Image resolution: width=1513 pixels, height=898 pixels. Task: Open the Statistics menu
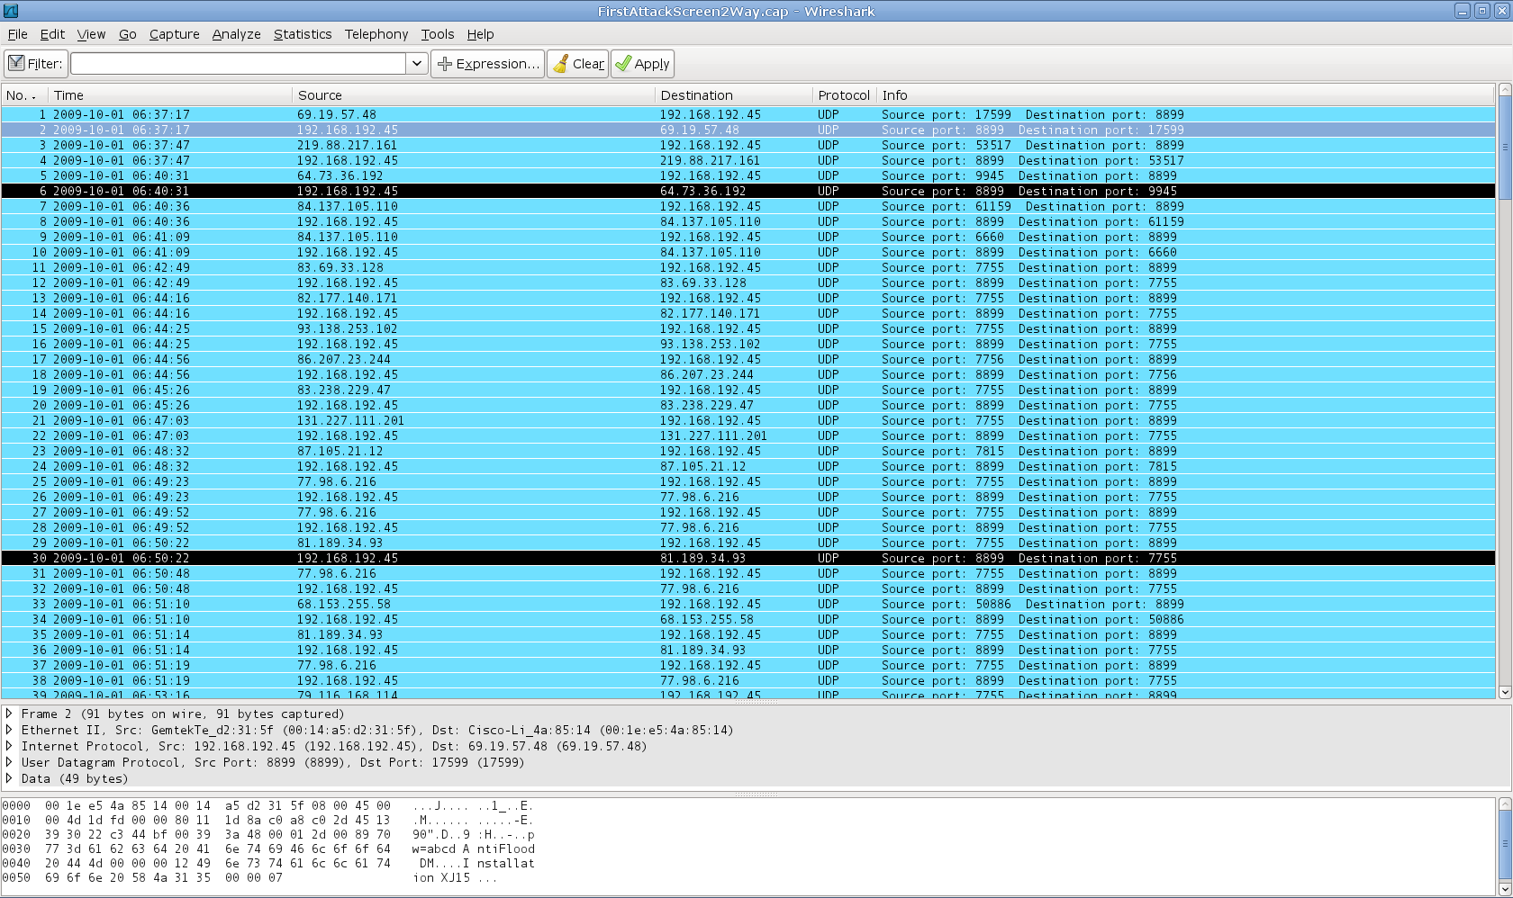click(x=303, y=34)
